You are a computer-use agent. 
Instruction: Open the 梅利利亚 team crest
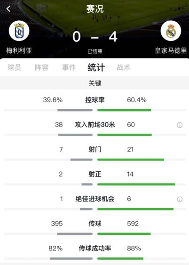click(19, 31)
